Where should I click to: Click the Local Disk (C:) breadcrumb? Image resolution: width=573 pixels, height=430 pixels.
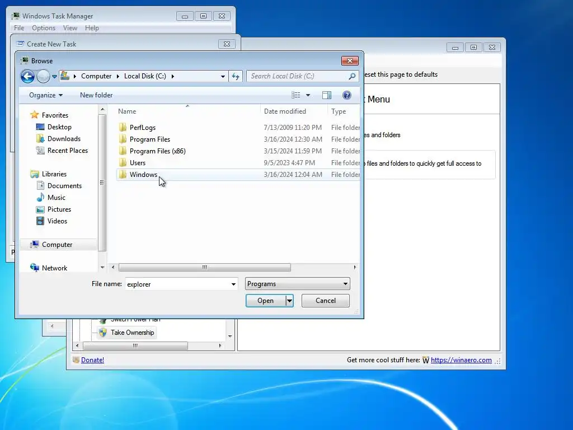point(145,76)
